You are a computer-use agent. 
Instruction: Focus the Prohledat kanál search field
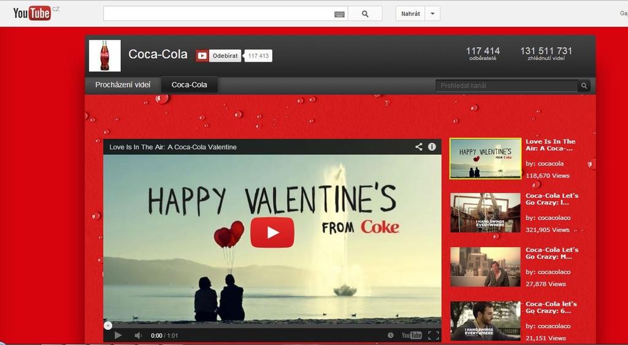click(x=507, y=86)
